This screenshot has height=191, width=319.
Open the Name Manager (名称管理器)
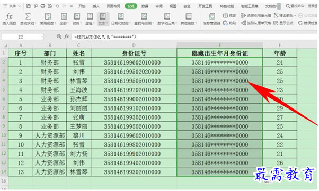pos(212,19)
